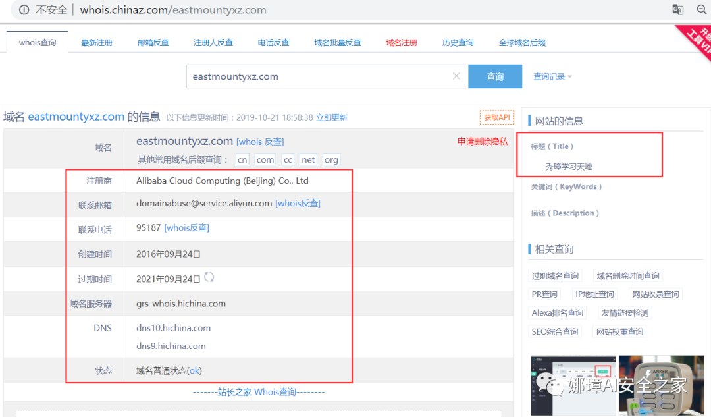
Task: Open 过期域名查询 link
Action: 555,276
